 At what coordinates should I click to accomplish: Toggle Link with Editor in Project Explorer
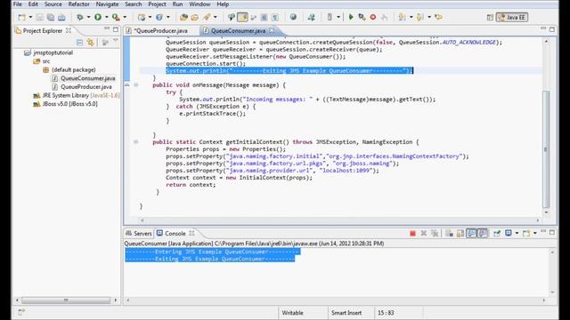(90, 43)
